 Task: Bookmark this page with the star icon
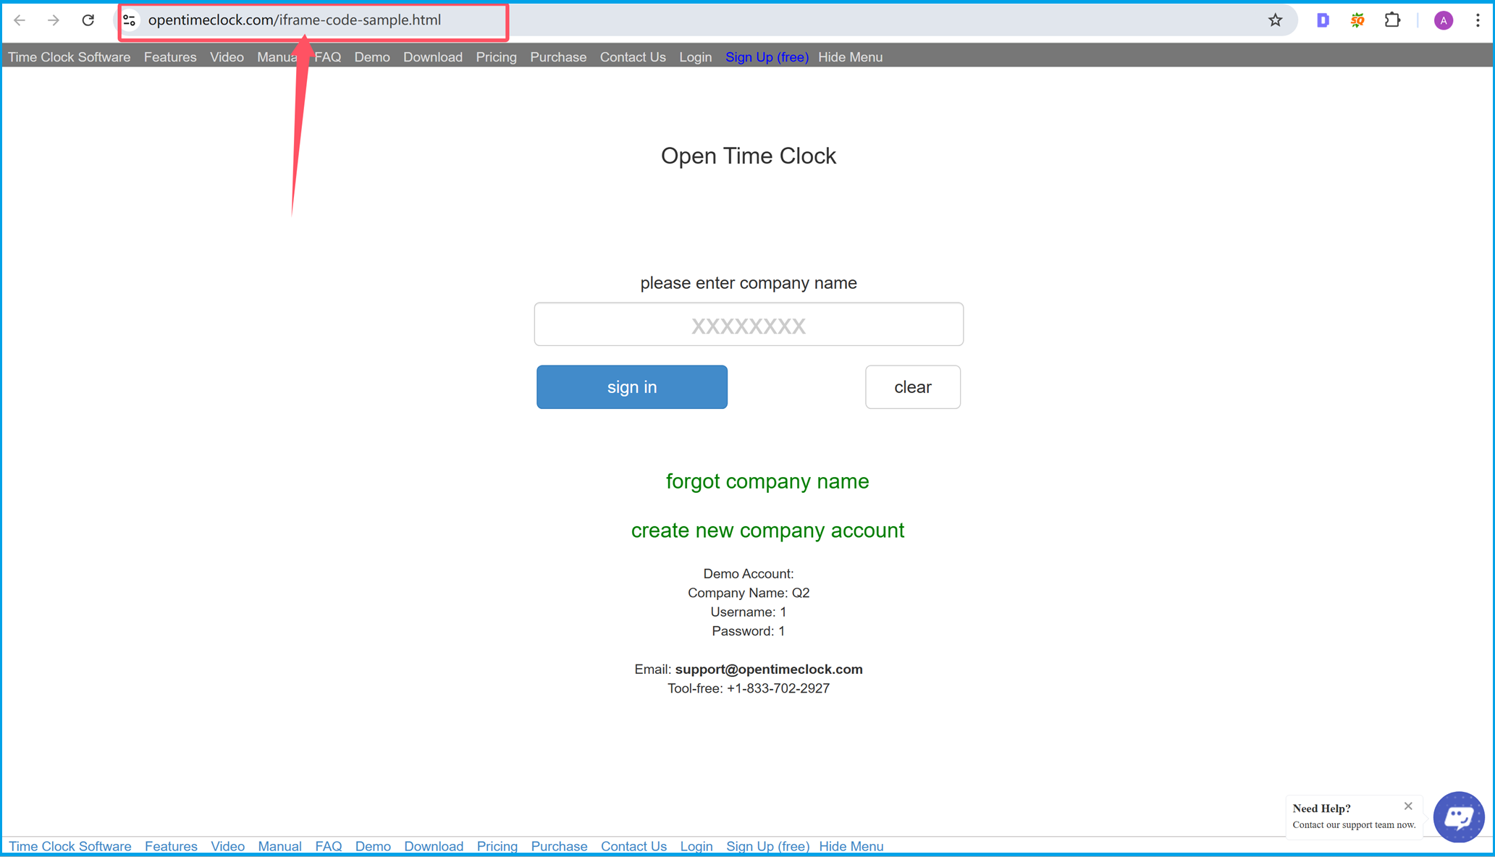point(1276,20)
